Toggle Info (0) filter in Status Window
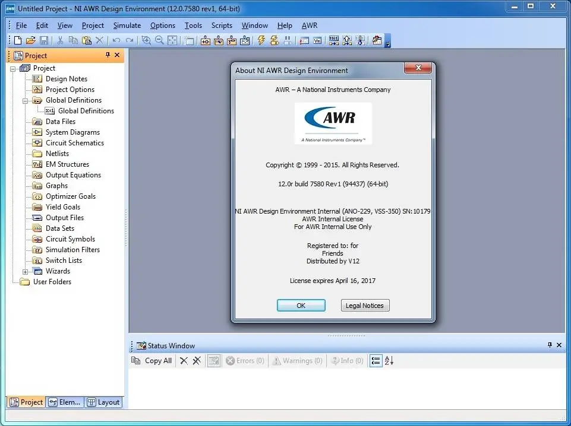 (347, 361)
